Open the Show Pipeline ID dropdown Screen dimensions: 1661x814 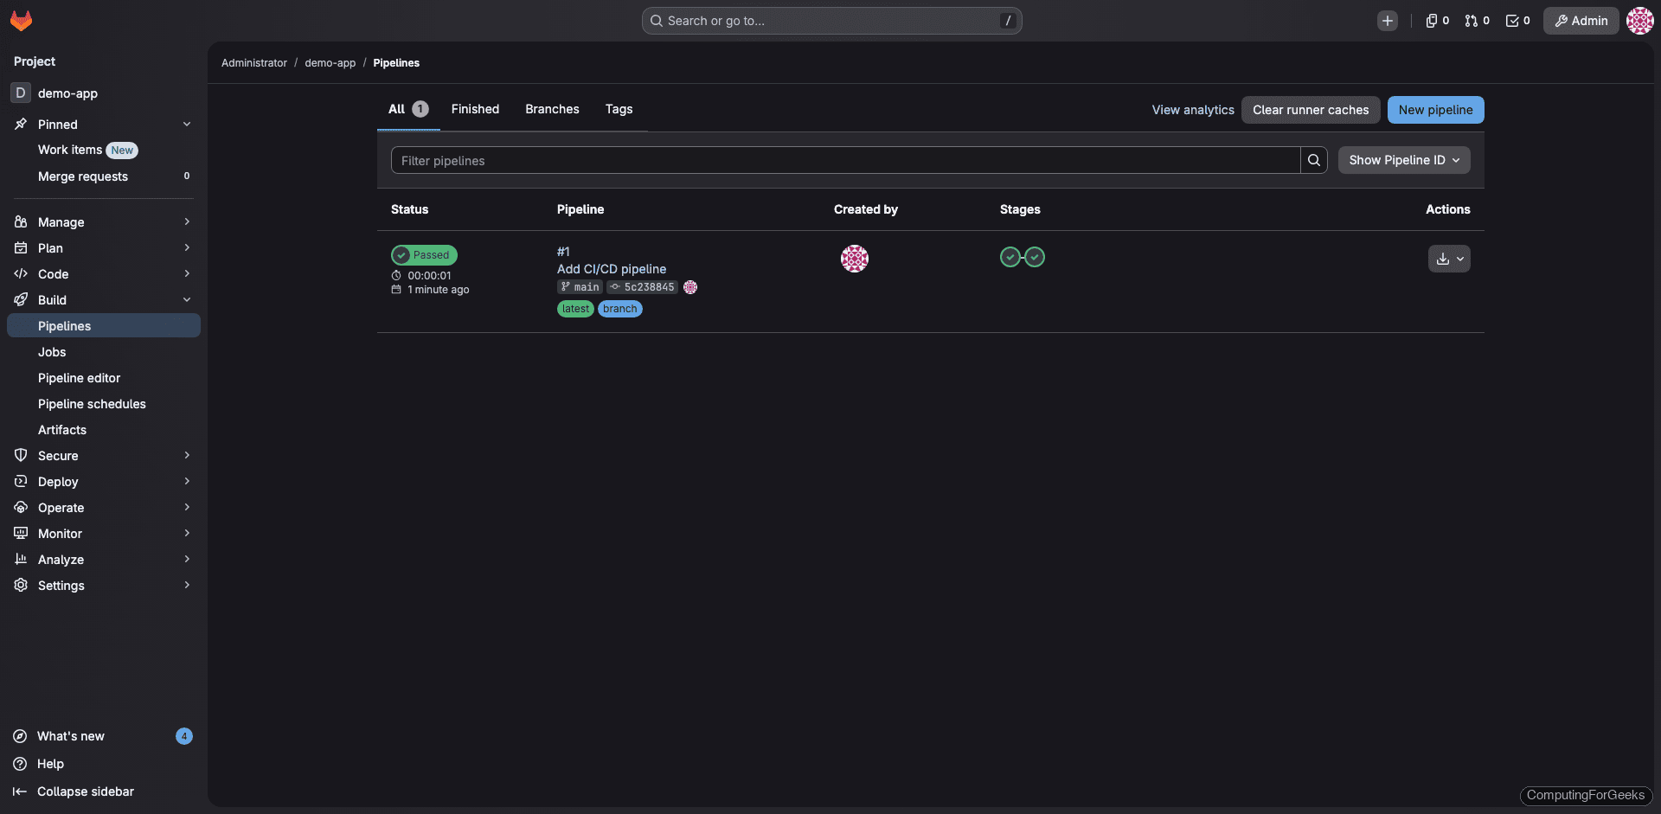pos(1403,160)
